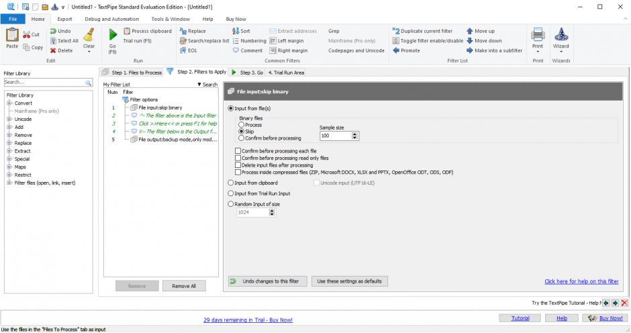The width and height of the screenshot is (631, 333).
Task: Click the Undo icon in the ribbon
Action: pos(53,31)
